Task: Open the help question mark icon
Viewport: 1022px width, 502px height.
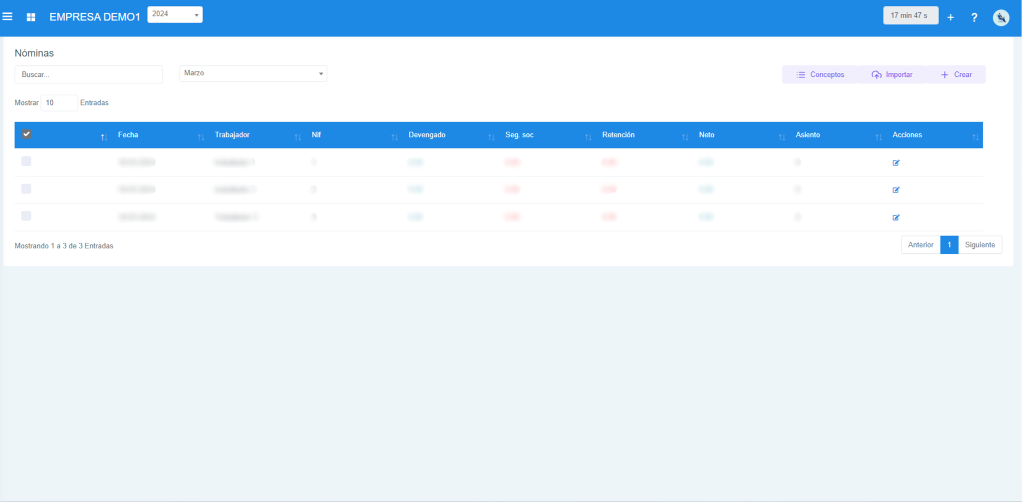Action: [x=974, y=18]
